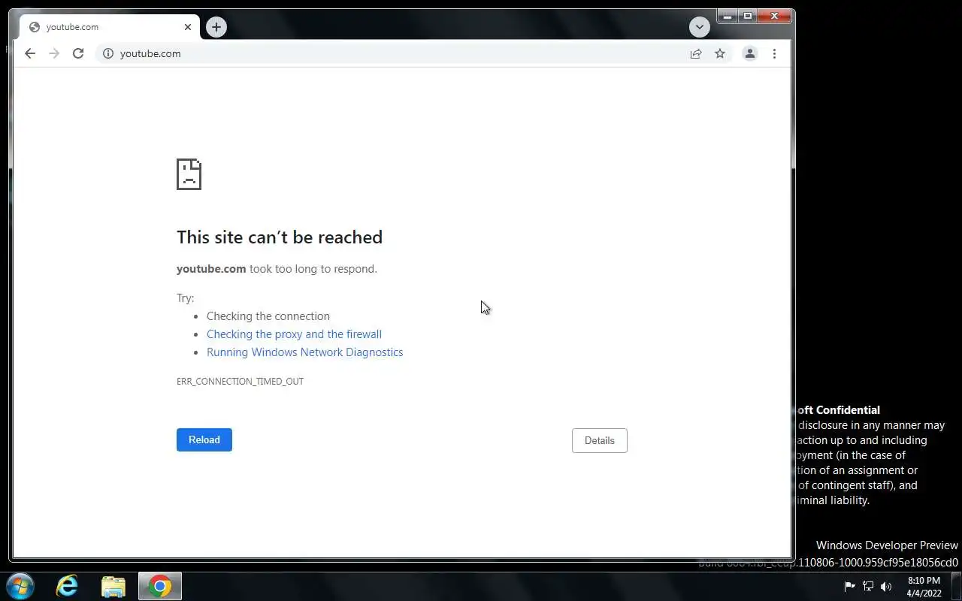Click the blue Reload button
962x601 pixels.
tap(204, 439)
